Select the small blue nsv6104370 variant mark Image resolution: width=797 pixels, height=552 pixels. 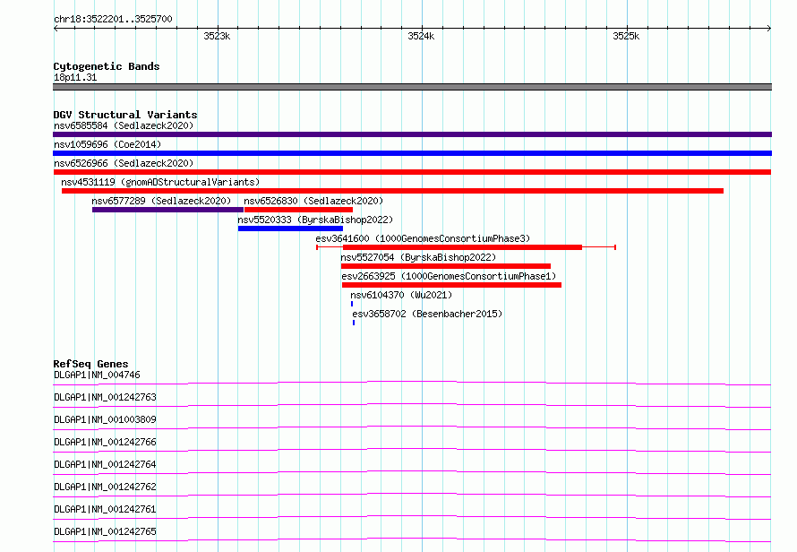352,304
